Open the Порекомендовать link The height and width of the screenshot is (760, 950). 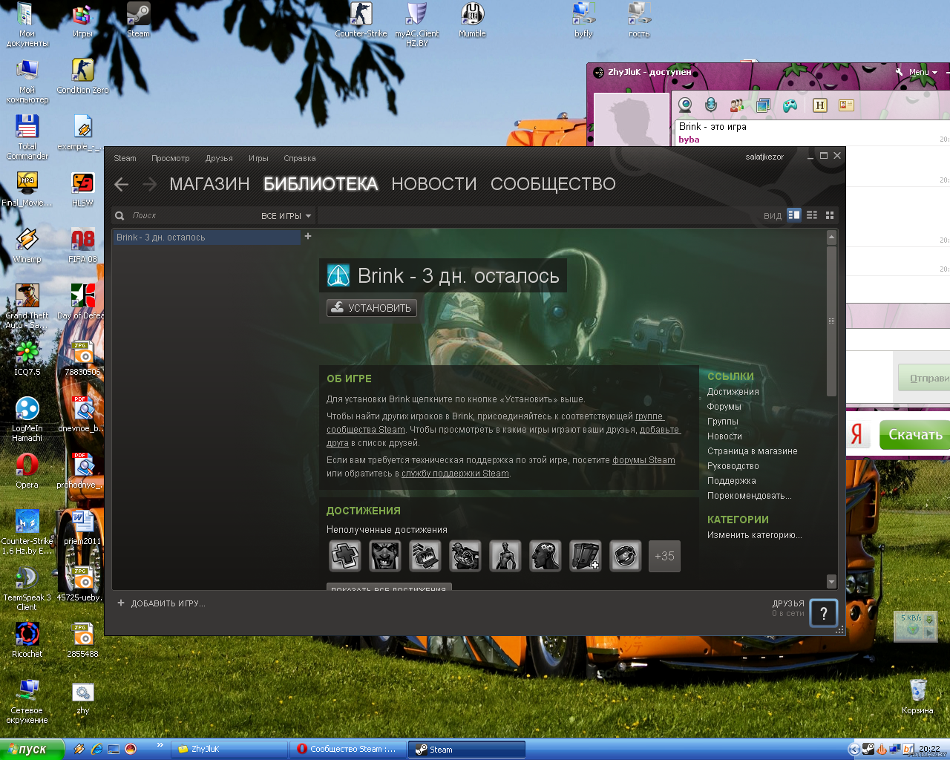[750, 496]
